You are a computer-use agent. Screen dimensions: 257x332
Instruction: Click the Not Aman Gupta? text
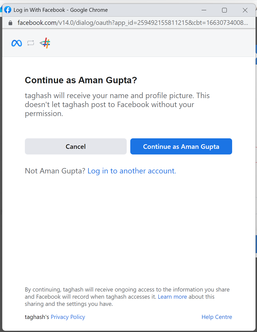[55, 171]
